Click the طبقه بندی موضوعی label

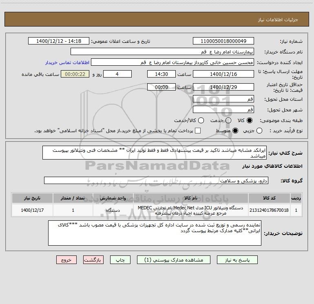pos(281,121)
